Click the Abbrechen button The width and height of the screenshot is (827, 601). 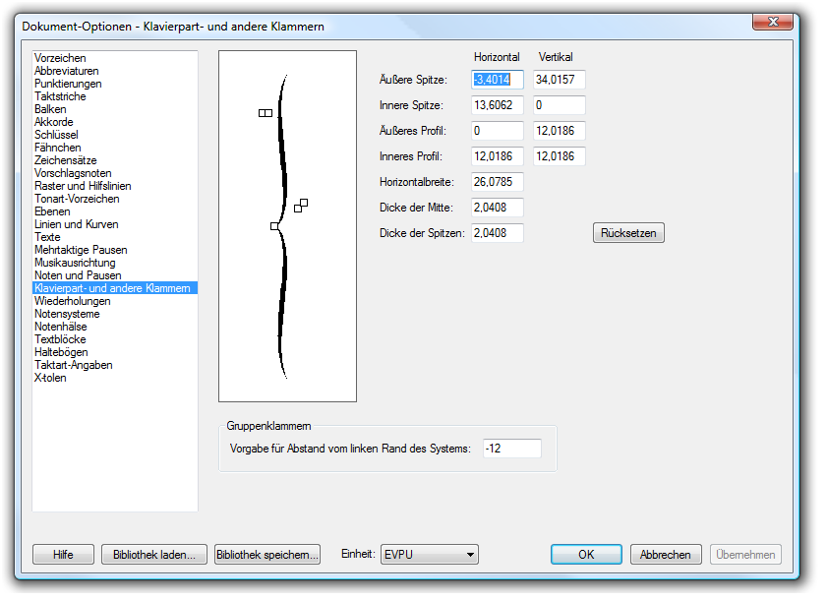[x=665, y=555]
